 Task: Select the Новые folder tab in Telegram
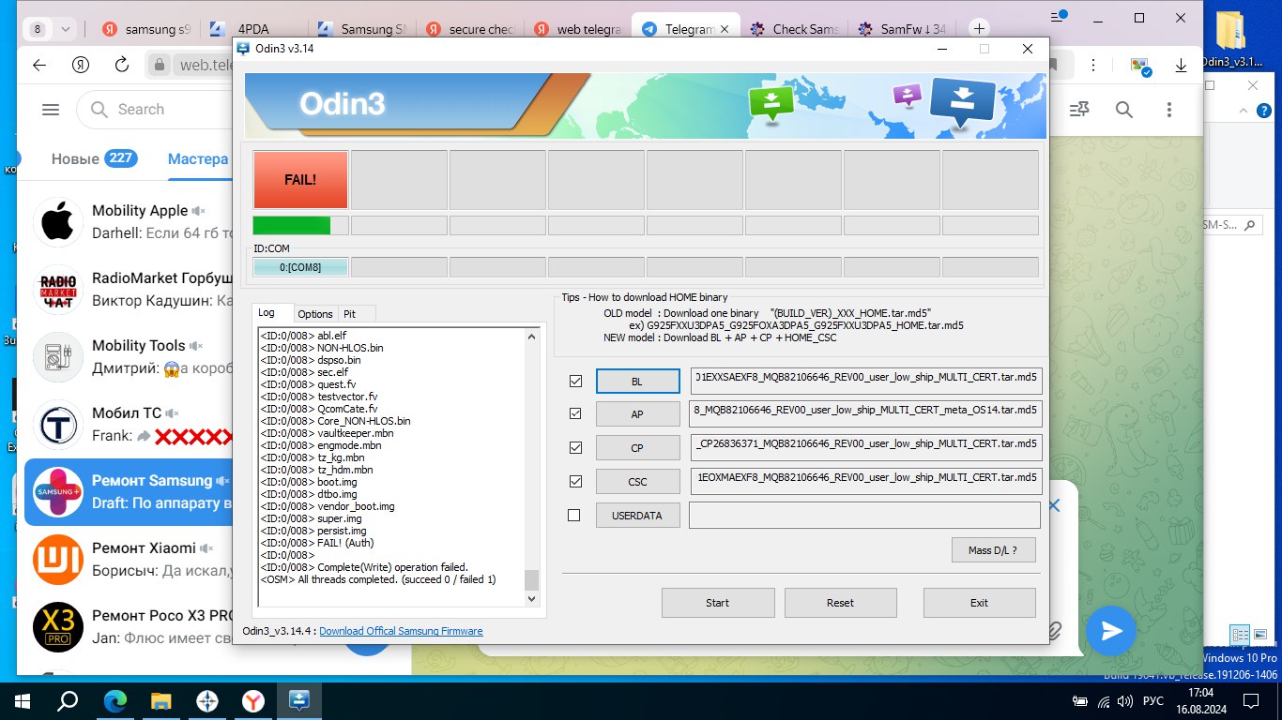click(x=94, y=158)
